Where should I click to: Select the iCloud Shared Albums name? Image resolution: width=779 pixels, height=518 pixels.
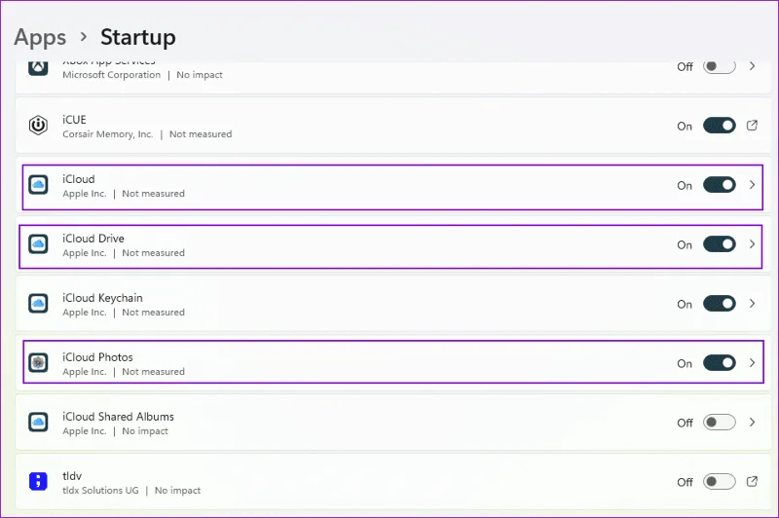point(118,416)
